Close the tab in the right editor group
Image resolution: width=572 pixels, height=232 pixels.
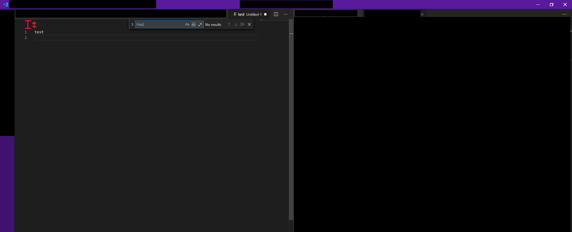[422, 14]
